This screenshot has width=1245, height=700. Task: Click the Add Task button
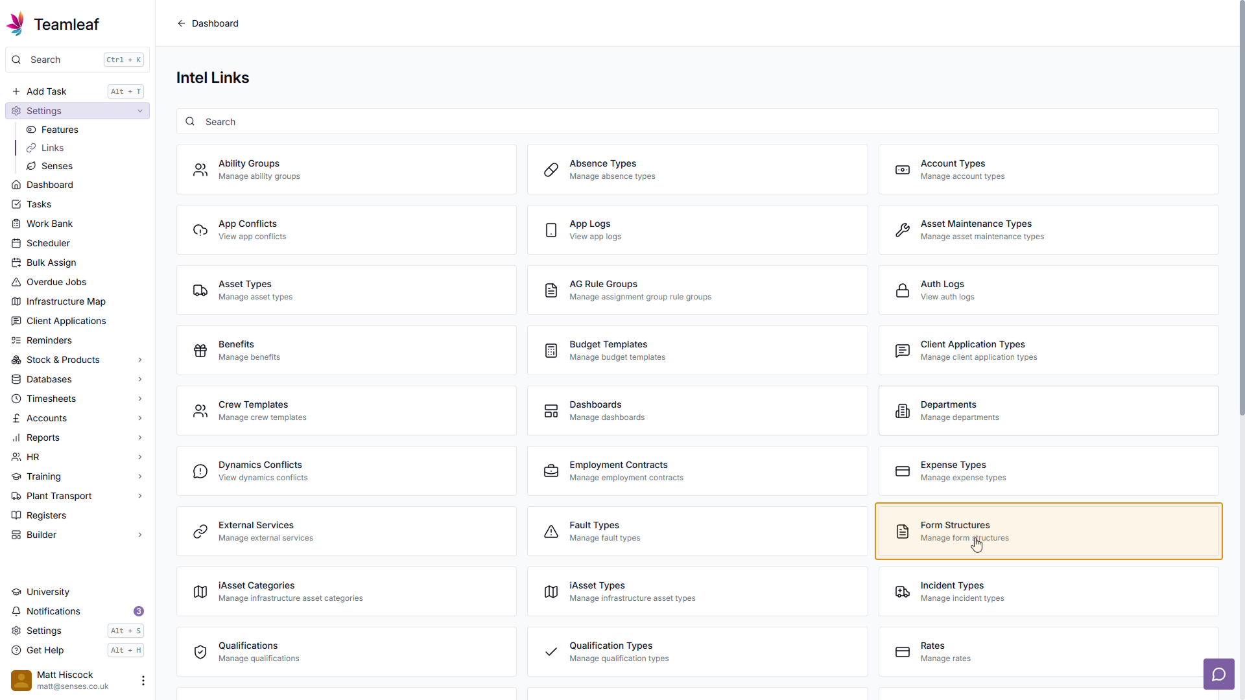tap(47, 91)
